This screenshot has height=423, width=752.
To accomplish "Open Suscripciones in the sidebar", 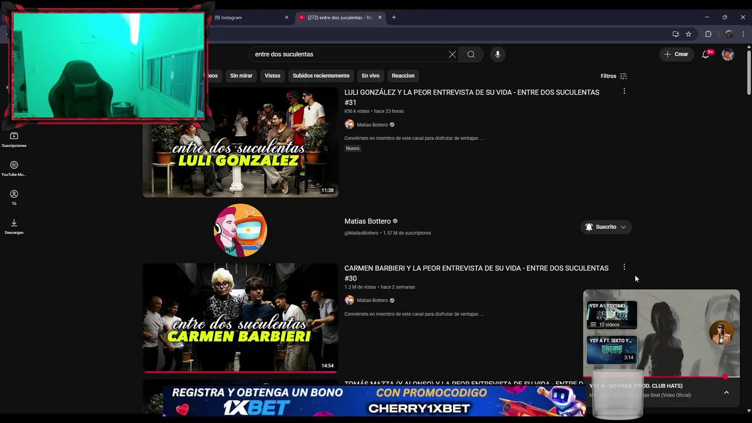I will pyautogui.click(x=14, y=140).
